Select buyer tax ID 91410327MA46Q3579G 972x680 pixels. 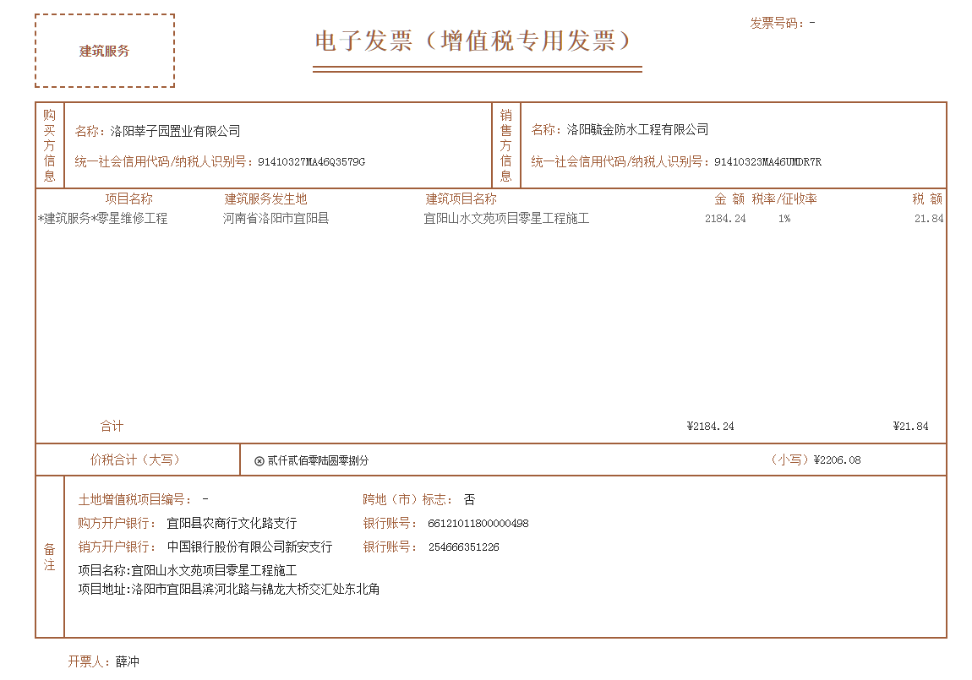click(311, 162)
